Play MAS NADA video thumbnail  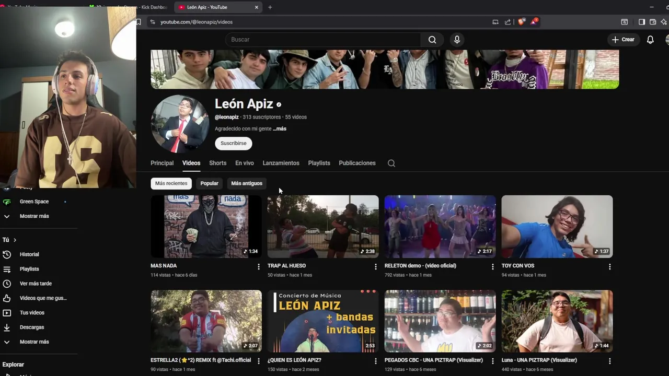[206, 227]
